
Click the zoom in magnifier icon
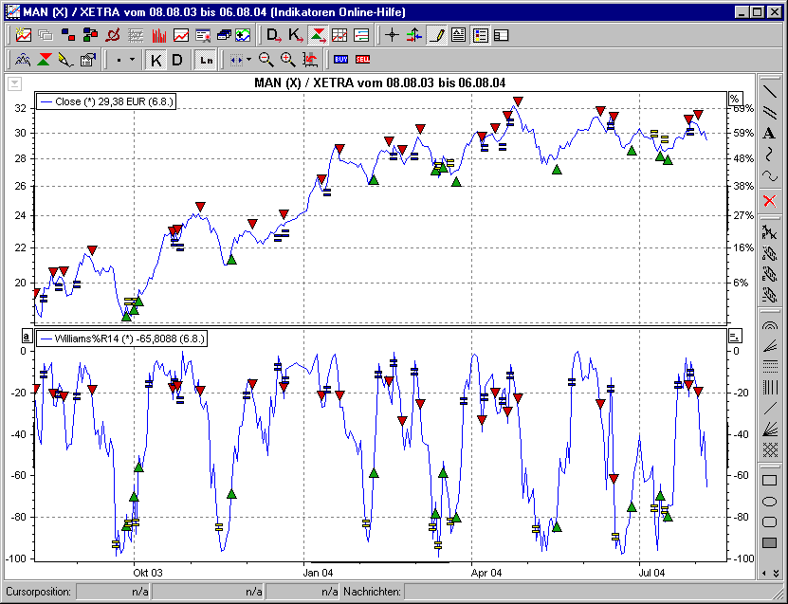coord(287,60)
